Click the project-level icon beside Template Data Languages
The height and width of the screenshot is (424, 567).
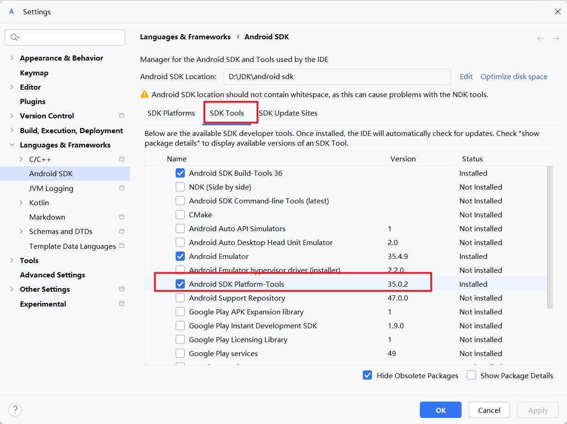pyautogui.click(x=122, y=246)
